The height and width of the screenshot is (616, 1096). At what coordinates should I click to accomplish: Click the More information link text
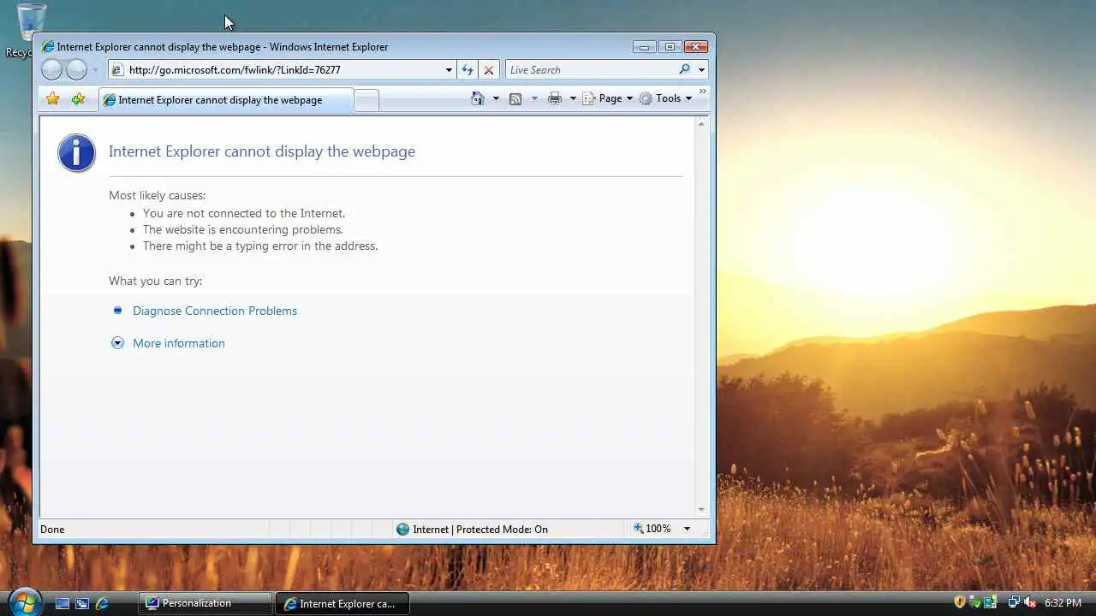[x=179, y=343]
